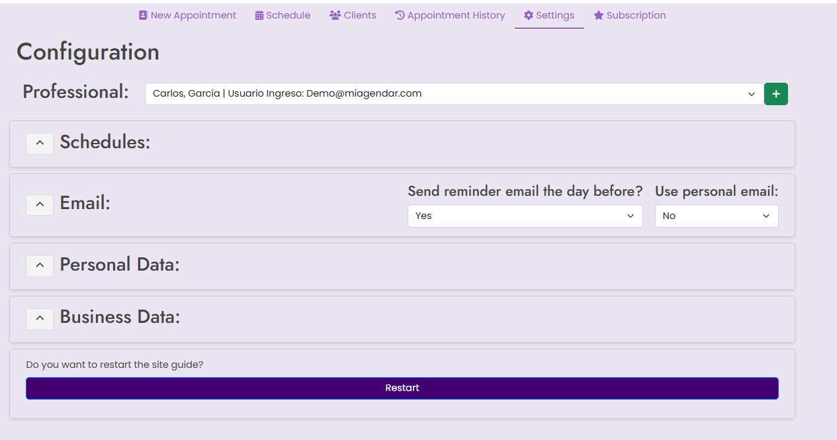The width and height of the screenshot is (837, 440).
Task: Switch to the Clients tab
Action: [353, 15]
